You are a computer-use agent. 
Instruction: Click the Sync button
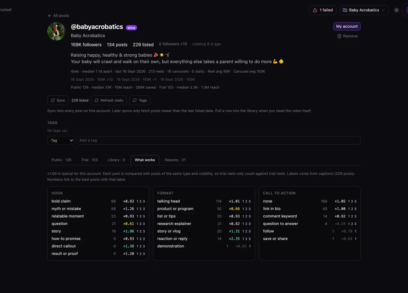point(58,100)
